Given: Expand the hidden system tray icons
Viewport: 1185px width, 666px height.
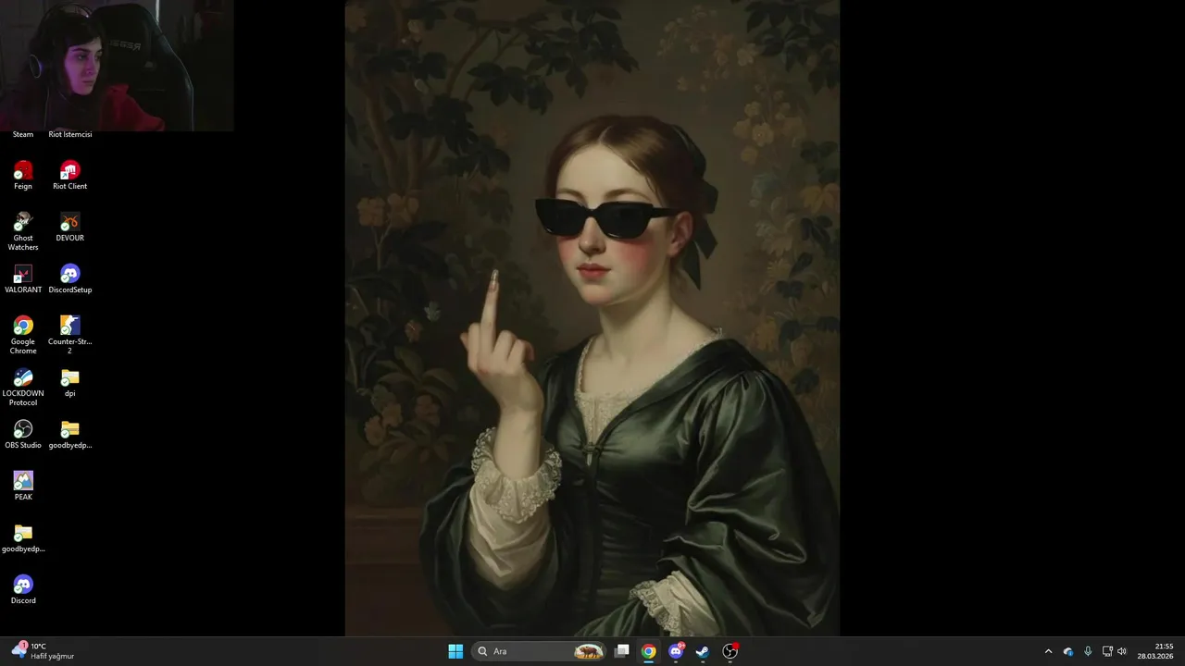Looking at the screenshot, I should coord(1048,651).
